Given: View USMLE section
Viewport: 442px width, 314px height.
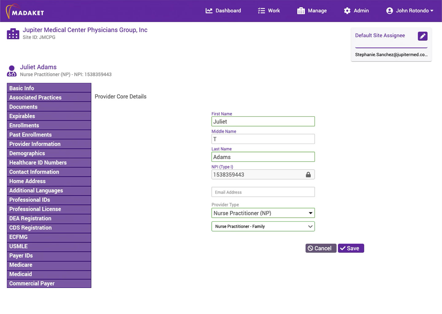Looking at the screenshot, I should [x=49, y=246].
